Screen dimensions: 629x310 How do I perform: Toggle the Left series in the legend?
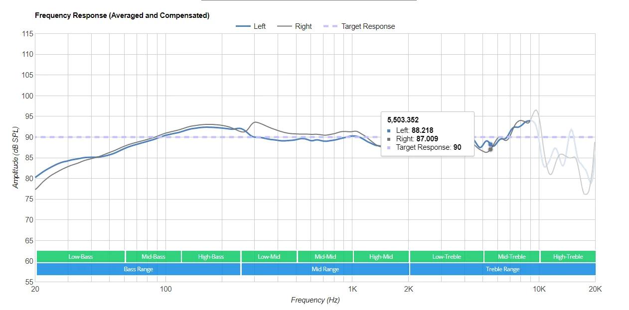251,26
